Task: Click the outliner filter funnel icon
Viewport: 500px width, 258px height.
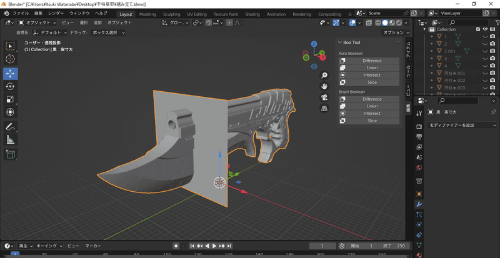Action: [x=497, y=22]
